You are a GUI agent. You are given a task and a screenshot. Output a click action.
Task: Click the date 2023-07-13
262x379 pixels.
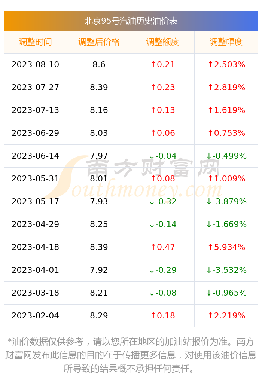point(35,110)
